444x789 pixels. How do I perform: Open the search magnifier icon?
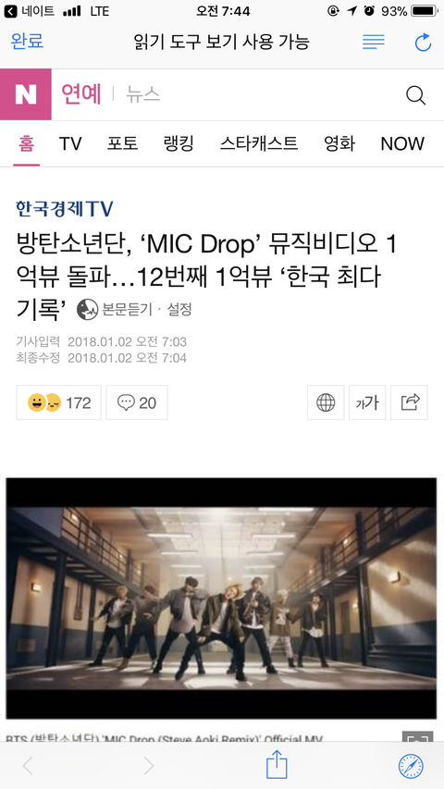tap(416, 95)
